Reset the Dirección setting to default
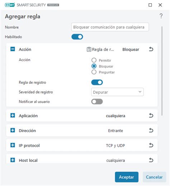The image size is (170, 186). [151, 130]
